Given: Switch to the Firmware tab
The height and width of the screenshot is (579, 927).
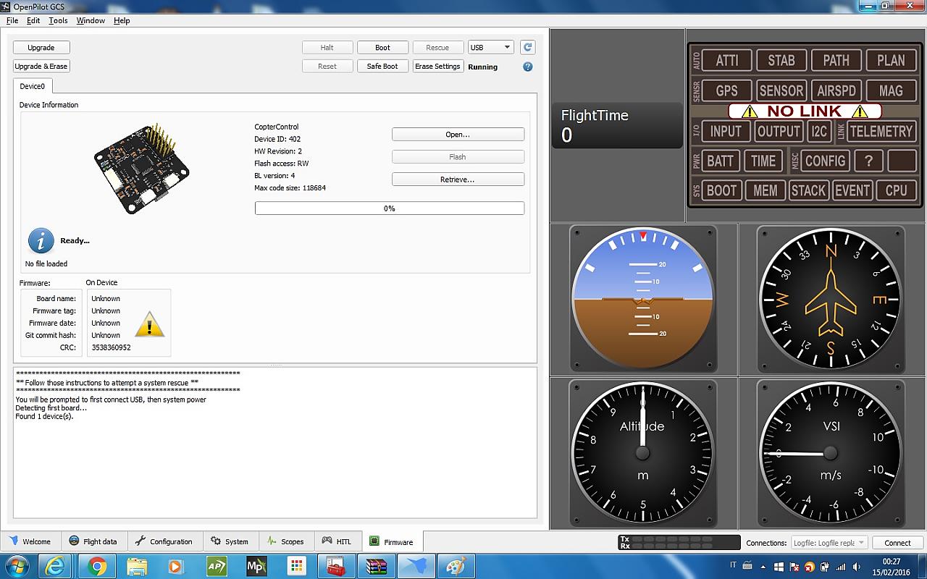Looking at the screenshot, I should click(x=392, y=541).
